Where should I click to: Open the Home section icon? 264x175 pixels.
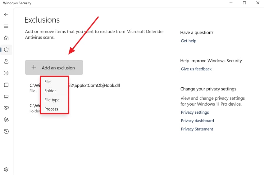click(6, 38)
